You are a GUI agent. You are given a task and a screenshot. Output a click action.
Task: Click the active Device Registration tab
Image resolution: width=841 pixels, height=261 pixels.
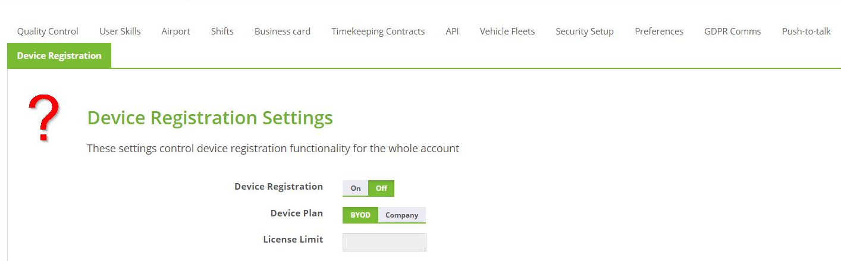tap(59, 56)
